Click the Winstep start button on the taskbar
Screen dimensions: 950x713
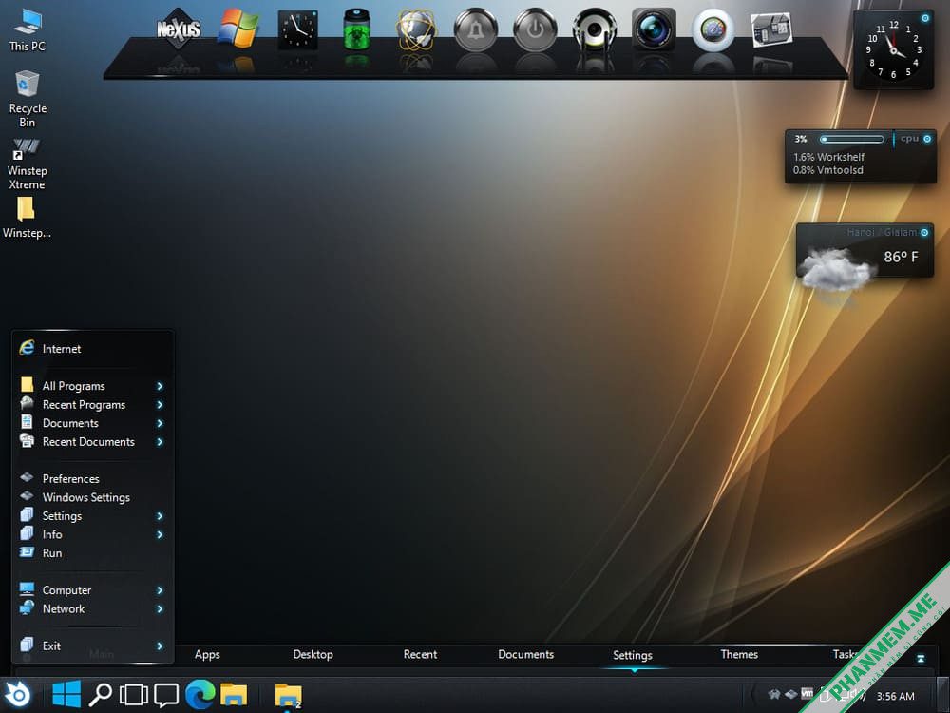pyautogui.click(x=17, y=694)
